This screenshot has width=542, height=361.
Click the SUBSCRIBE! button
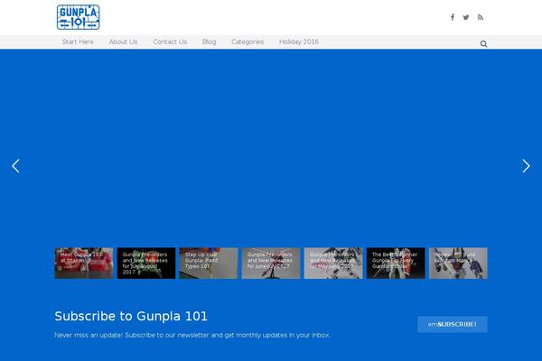(453, 324)
